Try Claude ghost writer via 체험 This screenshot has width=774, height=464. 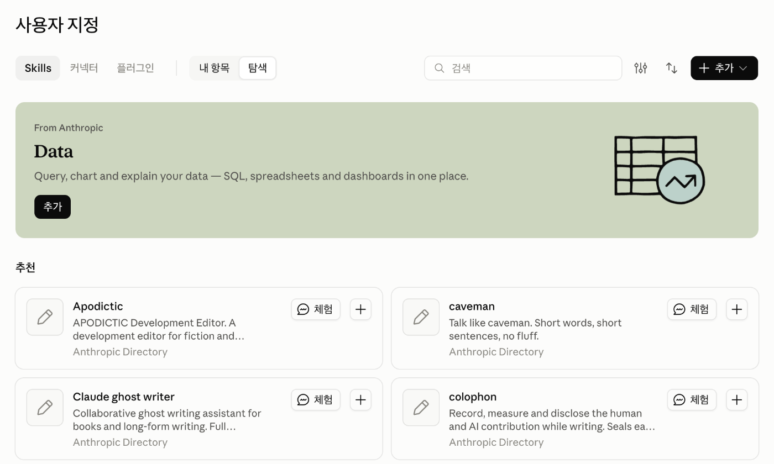pos(316,400)
